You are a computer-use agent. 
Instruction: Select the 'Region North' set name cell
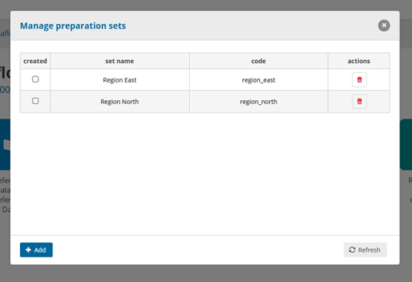tap(120, 102)
